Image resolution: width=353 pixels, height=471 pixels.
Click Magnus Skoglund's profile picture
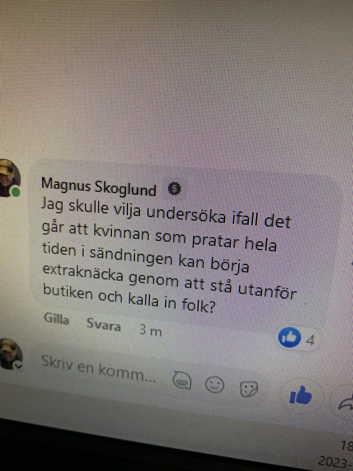click(9, 178)
